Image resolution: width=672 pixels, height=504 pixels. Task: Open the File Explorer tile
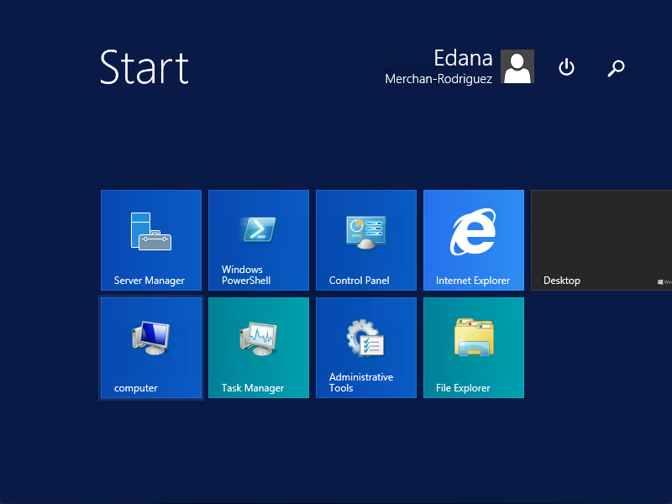[x=474, y=348]
